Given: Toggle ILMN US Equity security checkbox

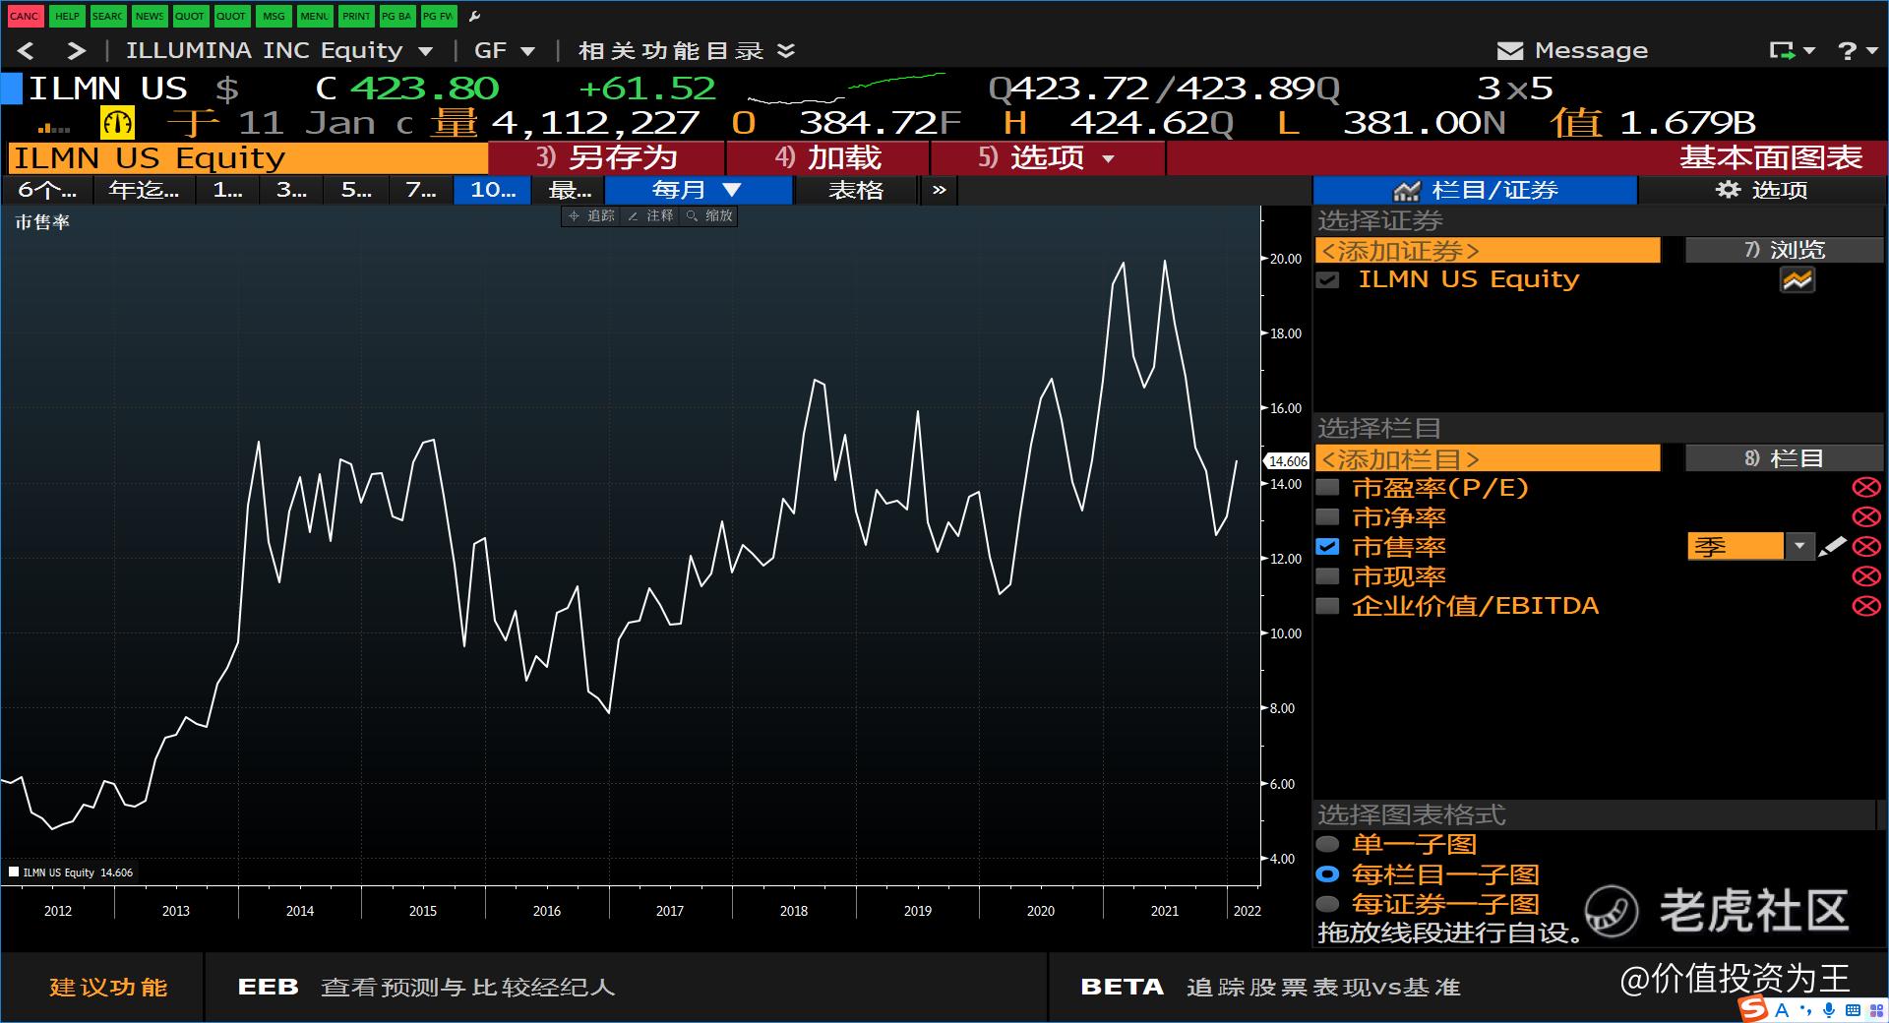Looking at the screenshot, I should [1328, 280].
